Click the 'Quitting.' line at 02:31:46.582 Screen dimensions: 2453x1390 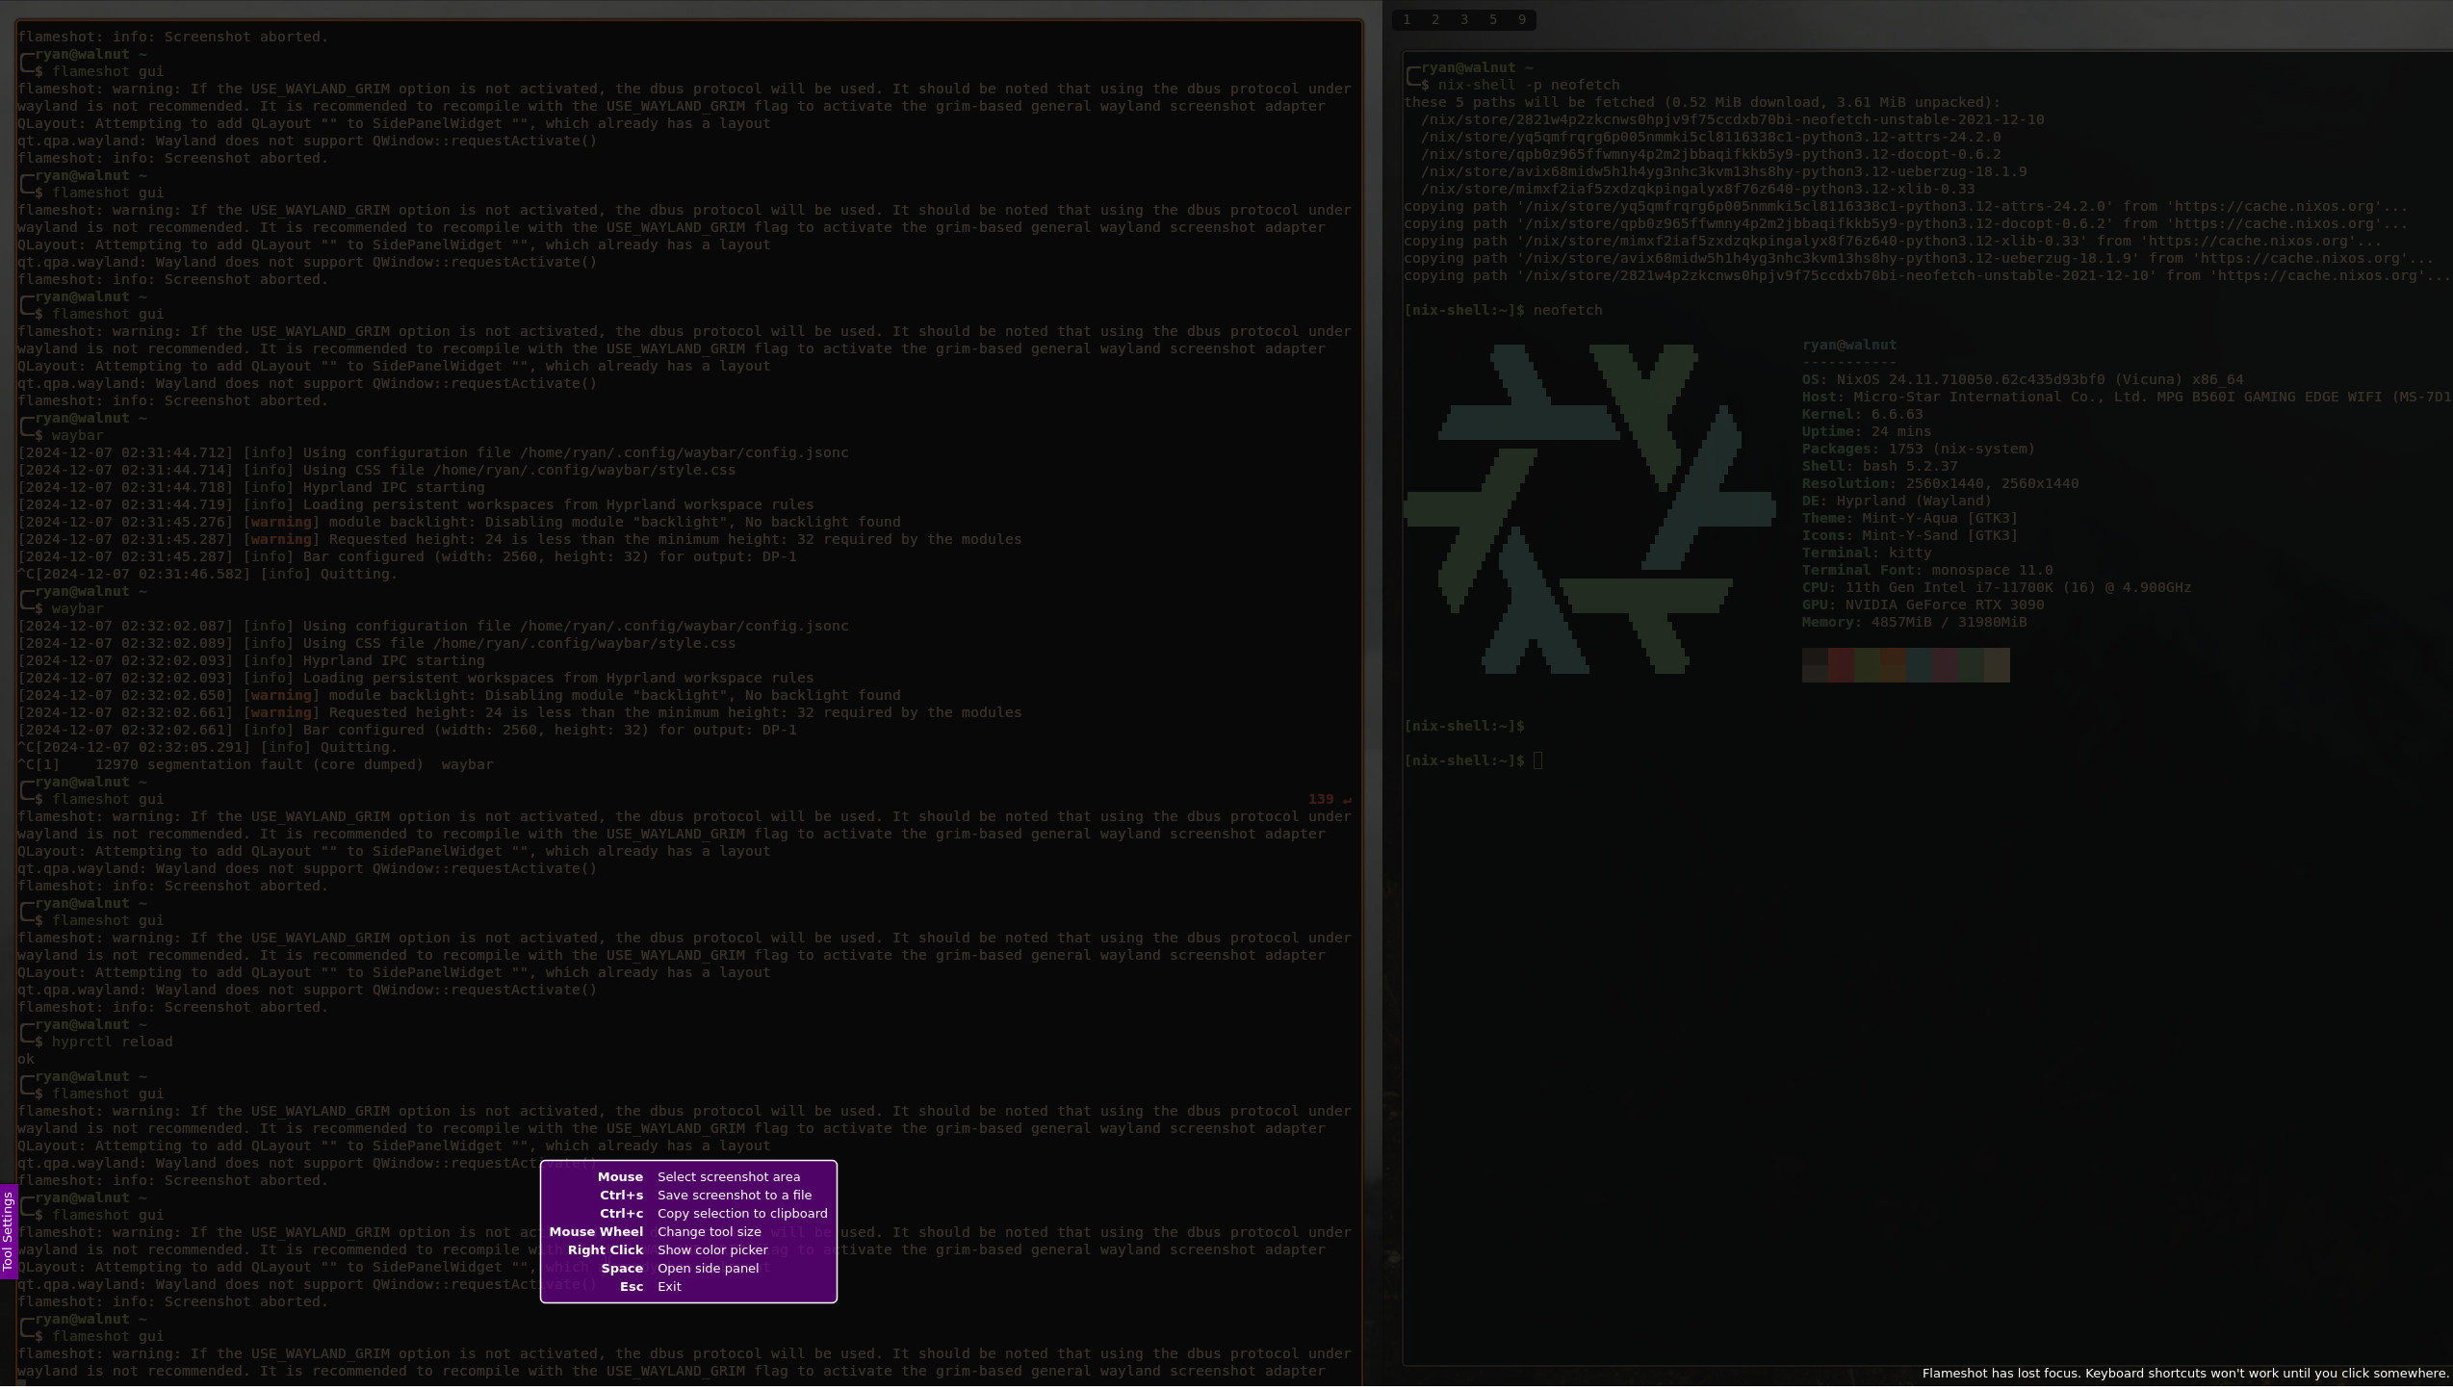(207, 576)
